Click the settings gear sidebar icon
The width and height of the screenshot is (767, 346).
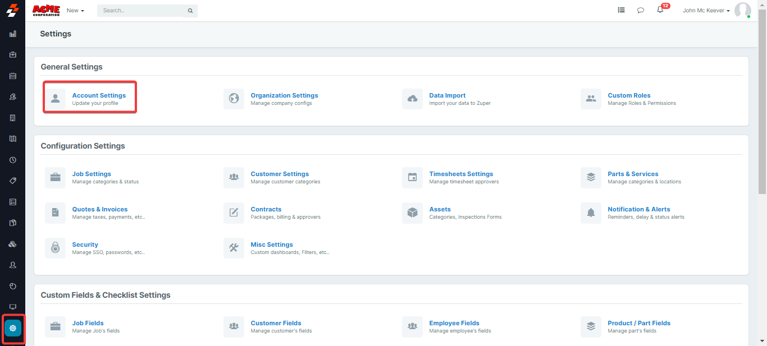(13, 328)
